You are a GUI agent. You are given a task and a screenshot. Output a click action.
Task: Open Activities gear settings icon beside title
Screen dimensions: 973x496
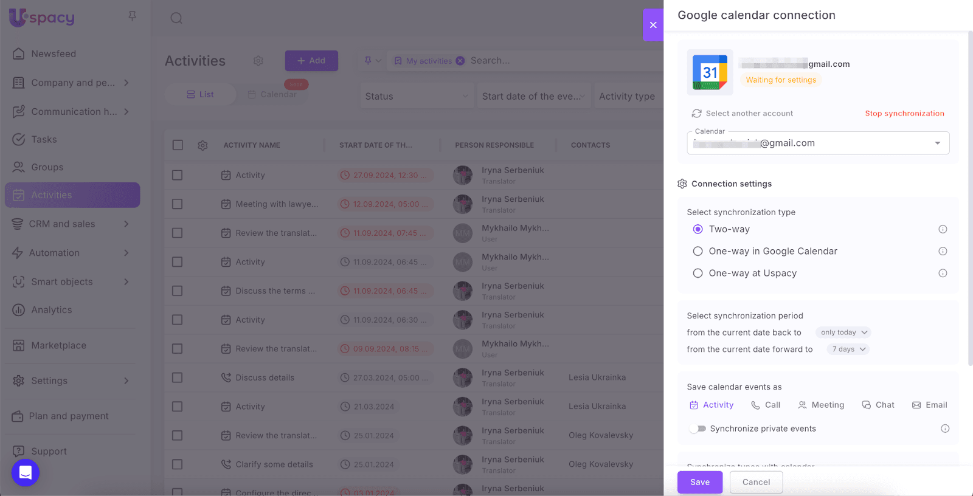(258, 61)
